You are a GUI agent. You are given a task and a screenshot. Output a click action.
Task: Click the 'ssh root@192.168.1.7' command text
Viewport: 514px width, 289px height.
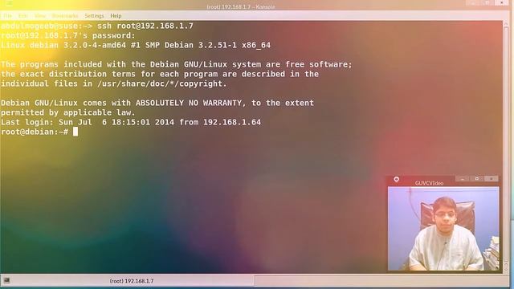coord(145,26)
